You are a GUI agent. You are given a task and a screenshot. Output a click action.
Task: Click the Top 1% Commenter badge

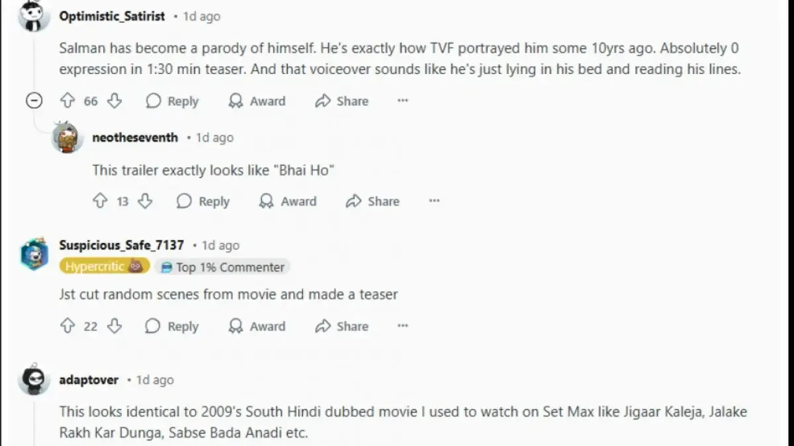[x=223, y=267]
